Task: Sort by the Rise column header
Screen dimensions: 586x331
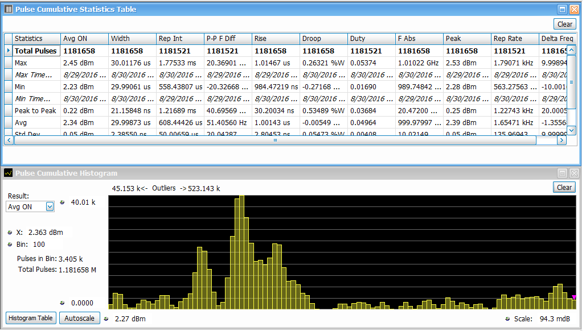Action: click(276, 39)
